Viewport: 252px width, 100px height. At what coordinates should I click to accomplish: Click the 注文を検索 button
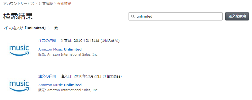point(237,16)
